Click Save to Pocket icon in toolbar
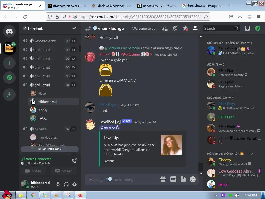Viewport: 265px width, 199px height. [x=231, y=17]
